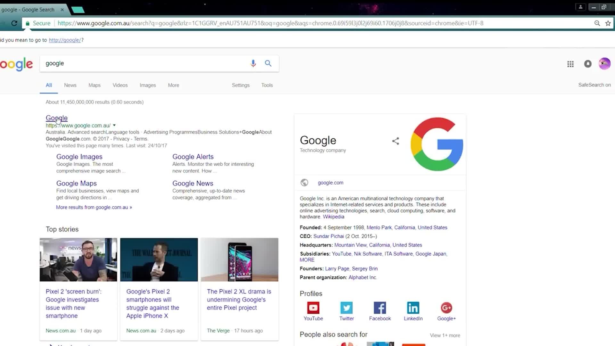Close the Google Search browser tab
The image size is (615, 346).
(62, 10)
